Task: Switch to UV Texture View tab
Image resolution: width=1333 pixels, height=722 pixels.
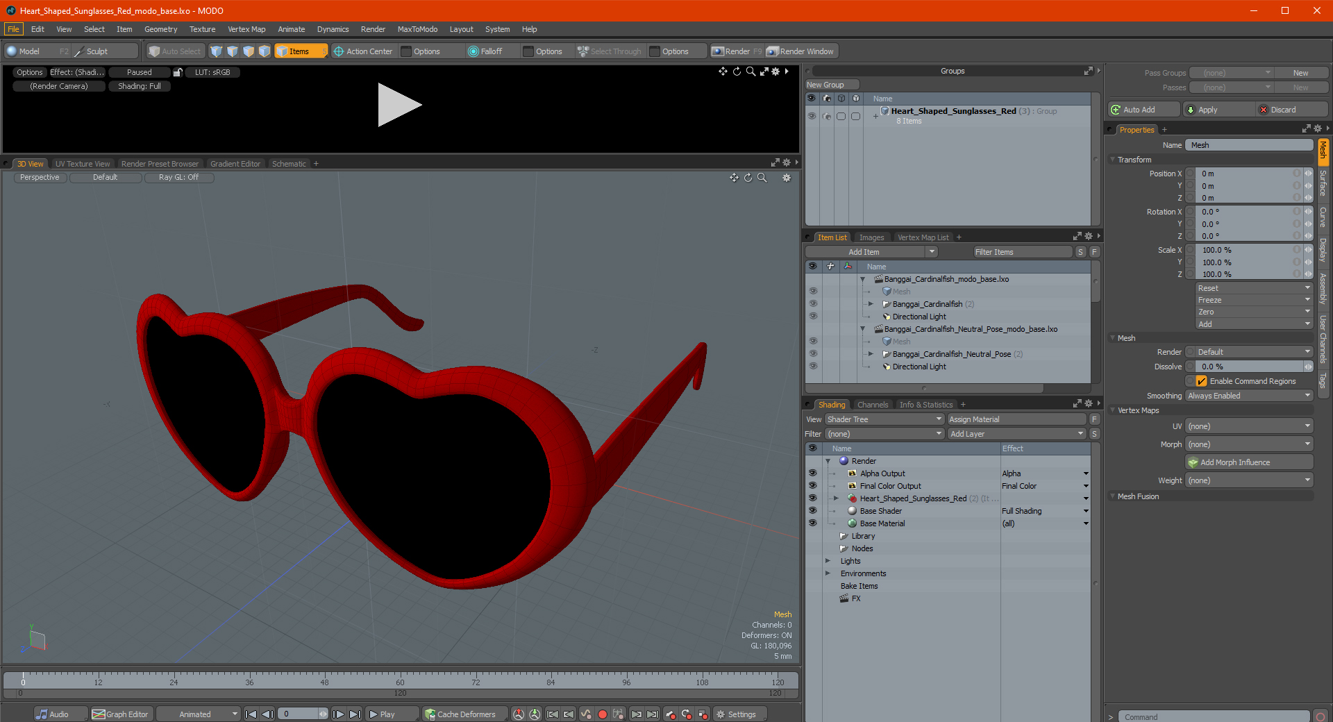Action: 83,164
